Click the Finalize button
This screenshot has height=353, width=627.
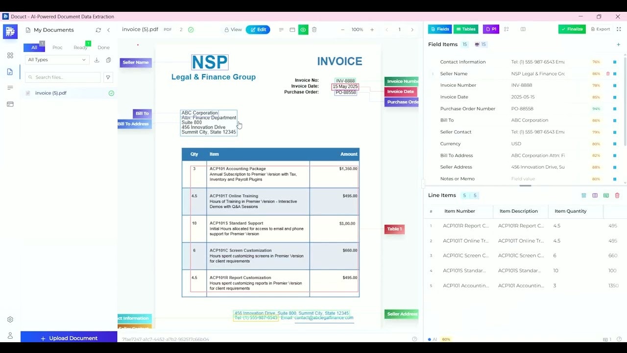(x=572, y=29)
